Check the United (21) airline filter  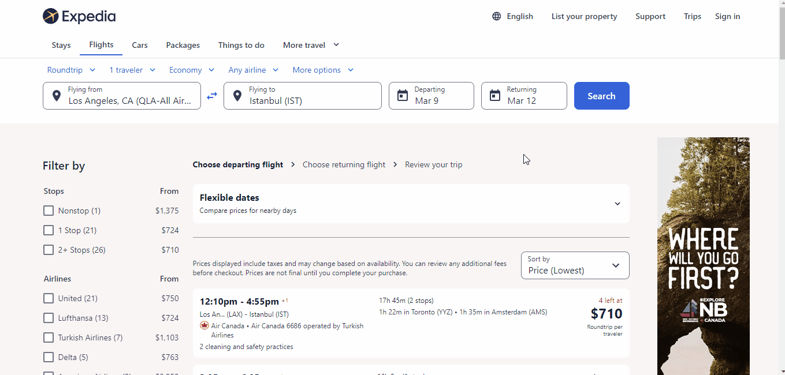point(49,298)
